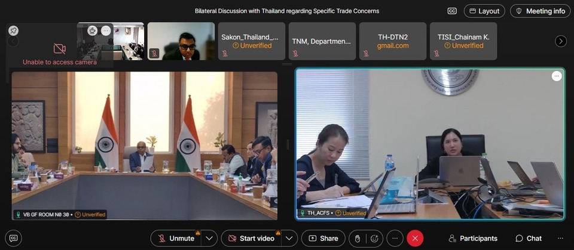Click the Share content button
The width and height of the screenshot is (574, 250).
pos(323,238)
